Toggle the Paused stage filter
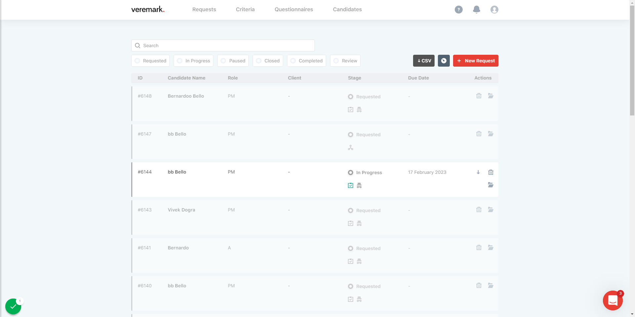Screen dimensions: 635x317 click(233, 61)
